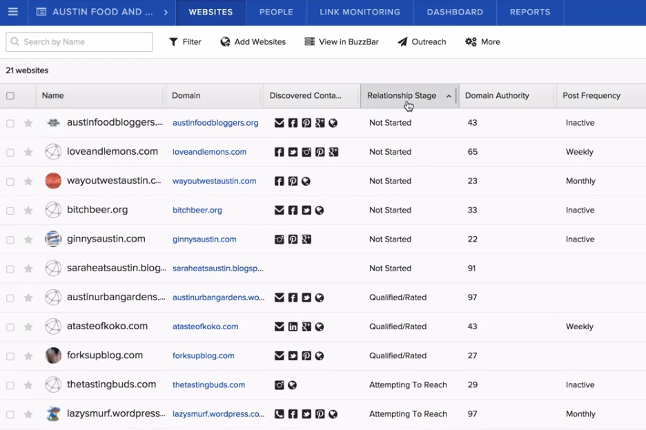This screenshot has height=430, width=646.
Task: Click View in BuzzBar button
Action: [x=342, y=41]
